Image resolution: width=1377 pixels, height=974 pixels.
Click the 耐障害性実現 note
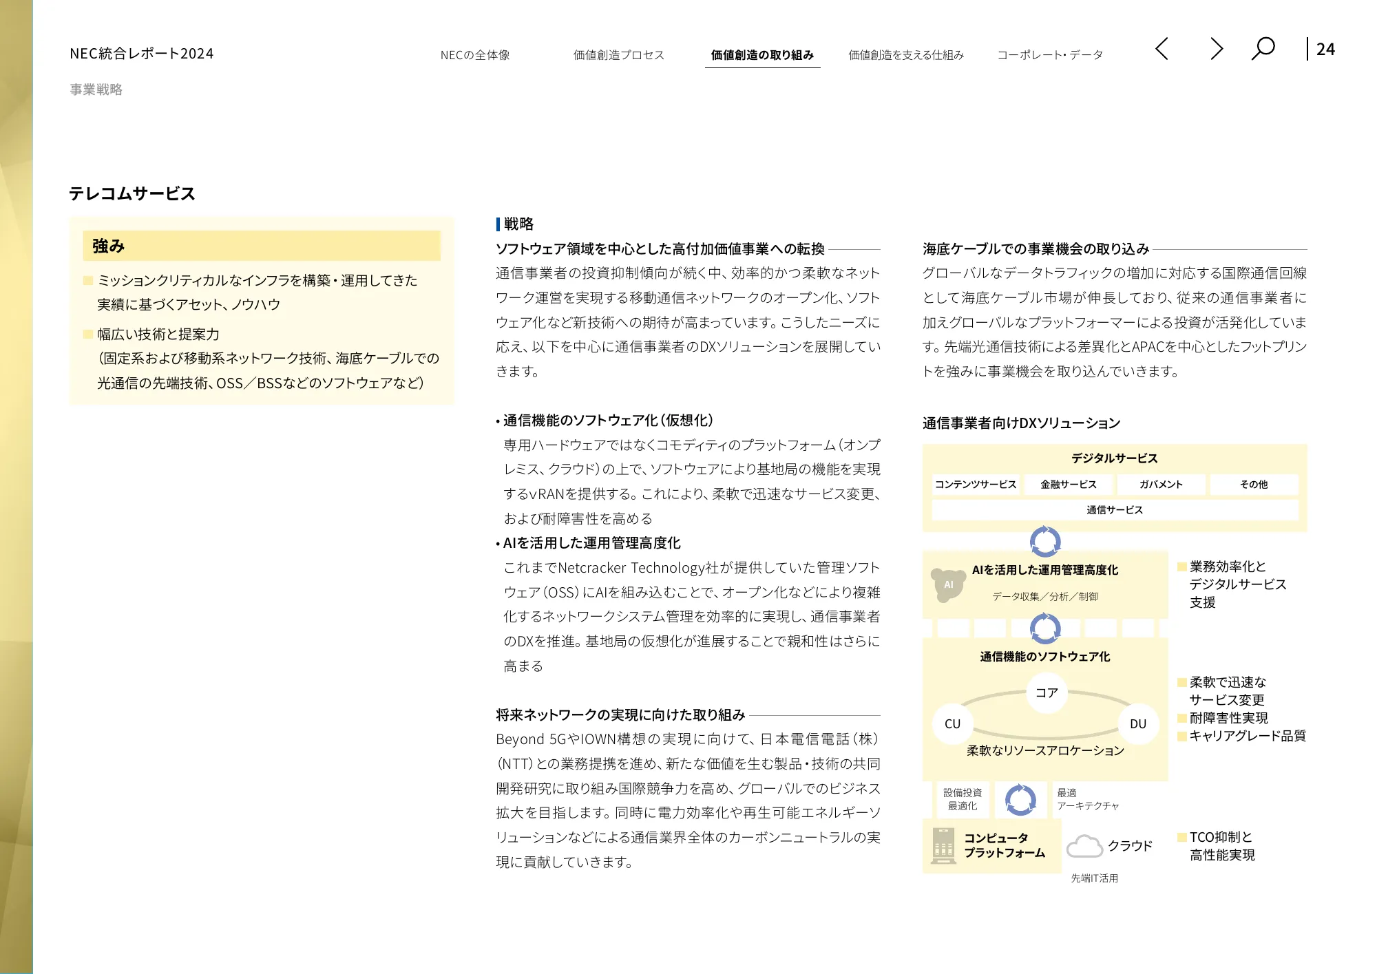pyautogui.click(x=1228, y=718)
